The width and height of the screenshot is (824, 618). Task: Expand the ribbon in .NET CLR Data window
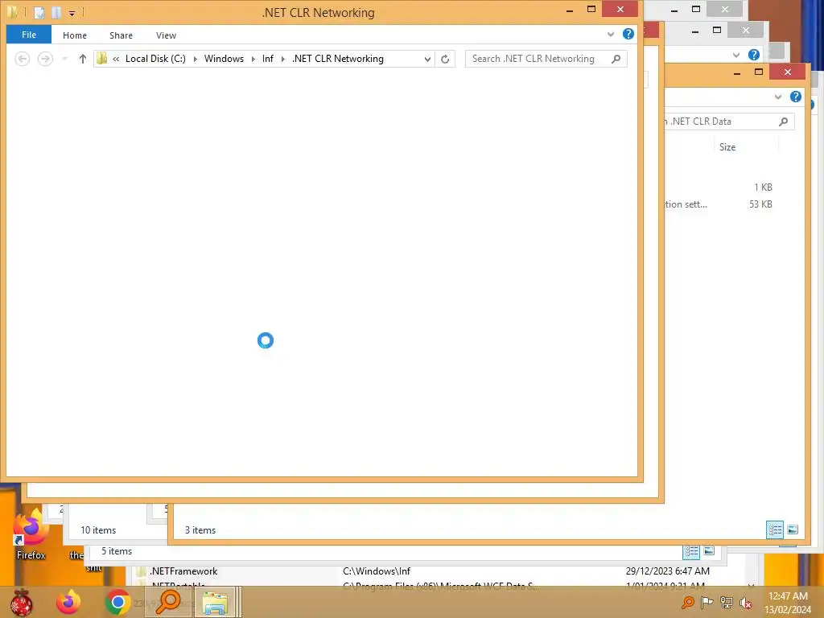[x=778, y=97]
